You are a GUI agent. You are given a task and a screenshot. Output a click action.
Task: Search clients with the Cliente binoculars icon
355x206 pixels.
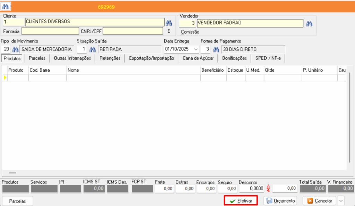coord(169,23)
